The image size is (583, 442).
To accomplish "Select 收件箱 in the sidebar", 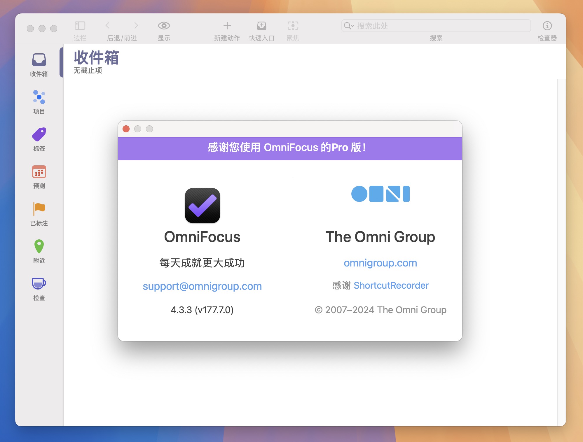I will 39,65.
